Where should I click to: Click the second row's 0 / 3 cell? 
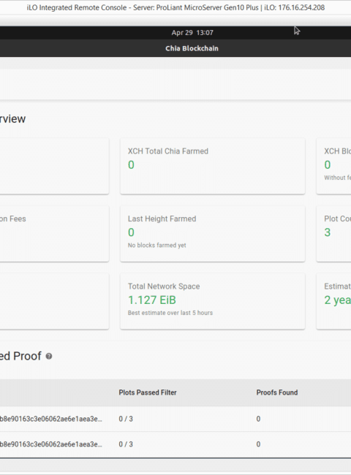(x=126, y=444)
